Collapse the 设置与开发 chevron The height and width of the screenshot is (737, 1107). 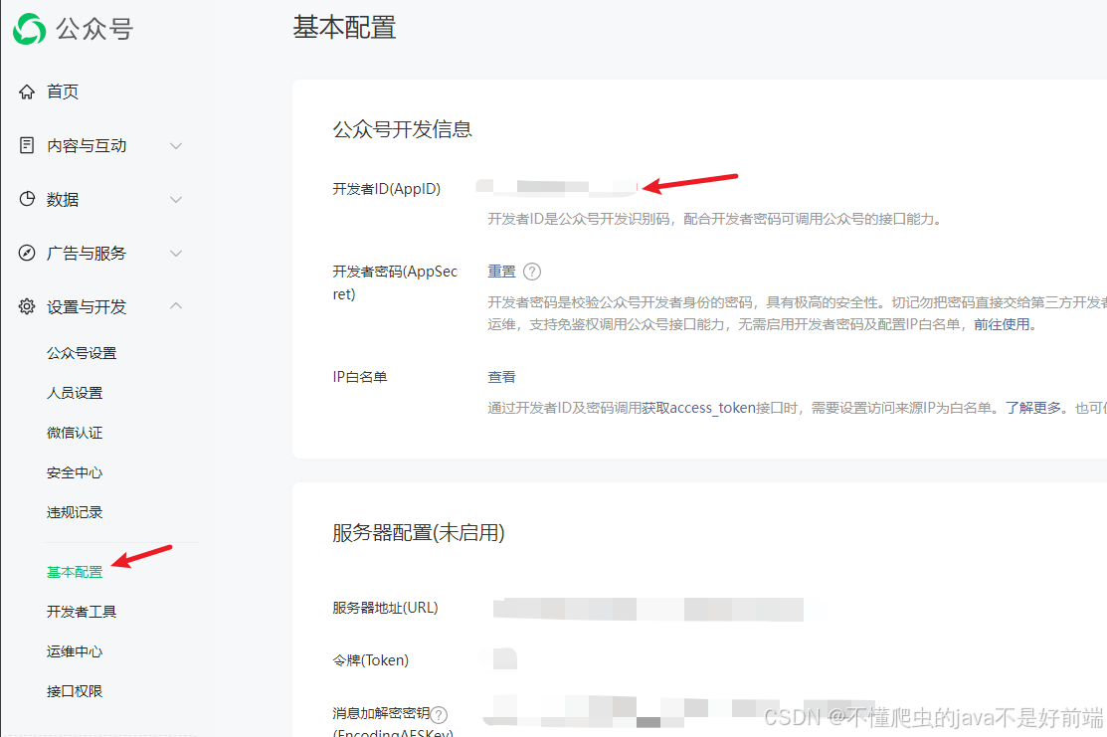tap(176, 305)
